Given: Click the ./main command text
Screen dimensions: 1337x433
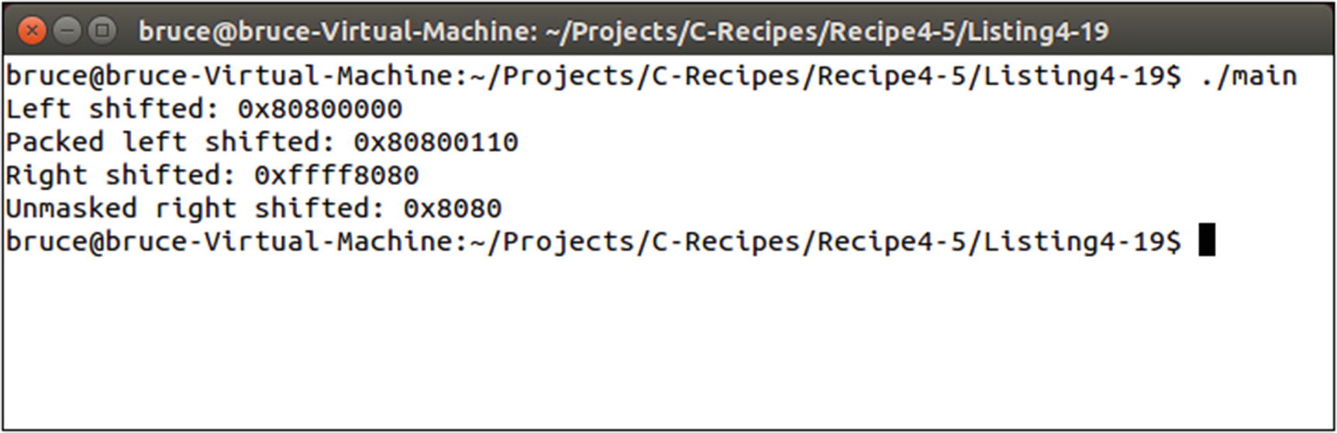Looking at the screenshot, I should coord(1248,76).
